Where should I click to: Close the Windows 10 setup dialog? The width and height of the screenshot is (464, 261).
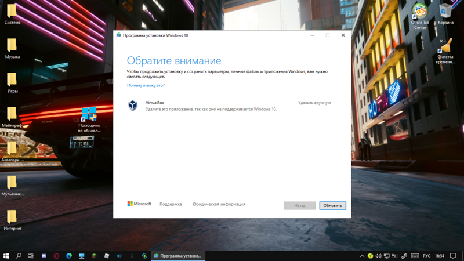343,35
